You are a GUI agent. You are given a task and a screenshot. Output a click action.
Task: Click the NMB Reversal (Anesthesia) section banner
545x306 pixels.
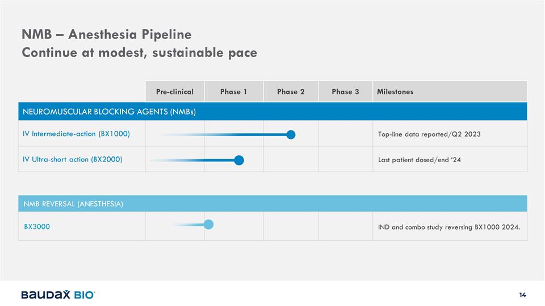[x=74, y=203]
